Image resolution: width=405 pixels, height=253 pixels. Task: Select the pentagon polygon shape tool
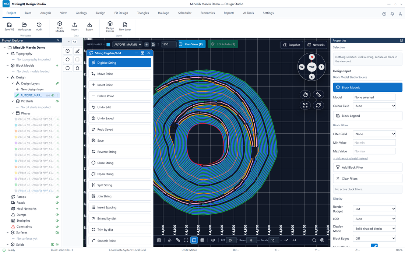(68, 59)
